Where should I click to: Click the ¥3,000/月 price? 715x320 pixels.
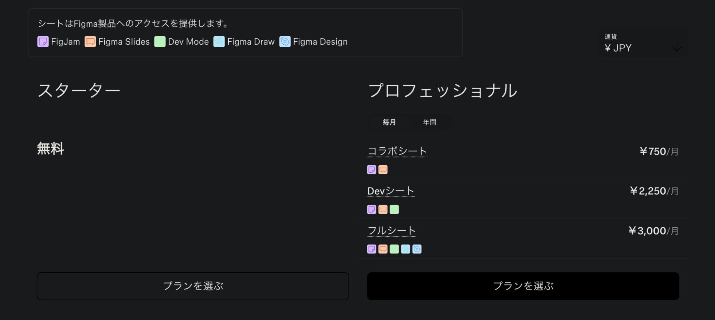tap(654, 231)
